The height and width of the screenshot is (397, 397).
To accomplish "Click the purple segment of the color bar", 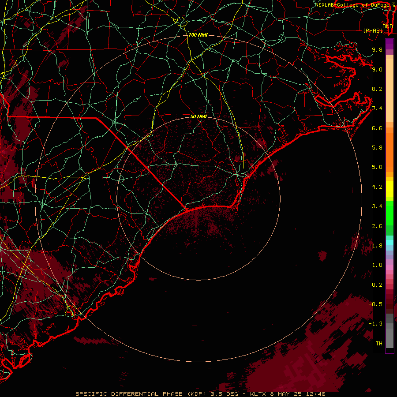I will click(x=390, y=44).
